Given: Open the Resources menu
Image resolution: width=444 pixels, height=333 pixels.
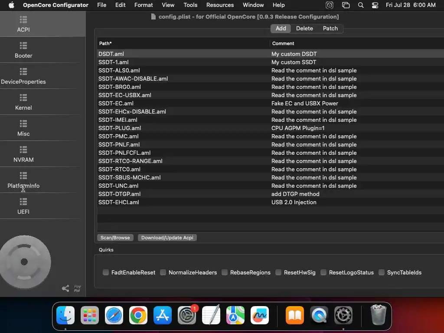Looking at the screenshot, I should click(x=220, y=5).
